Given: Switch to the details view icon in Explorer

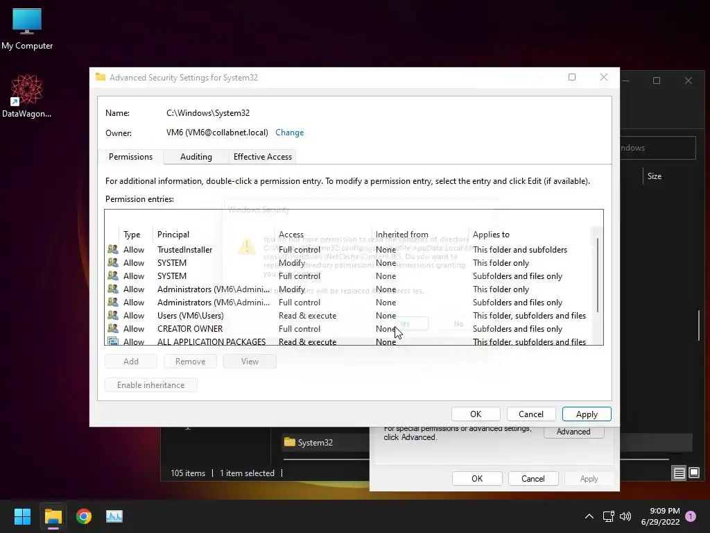Looking at the screenshot, I should [679, 473].
